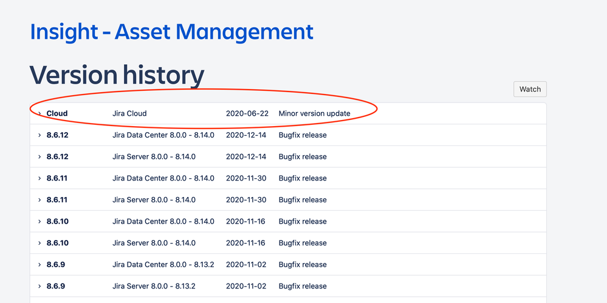Click the 'Minor version update' text

[x=314, y=113]
